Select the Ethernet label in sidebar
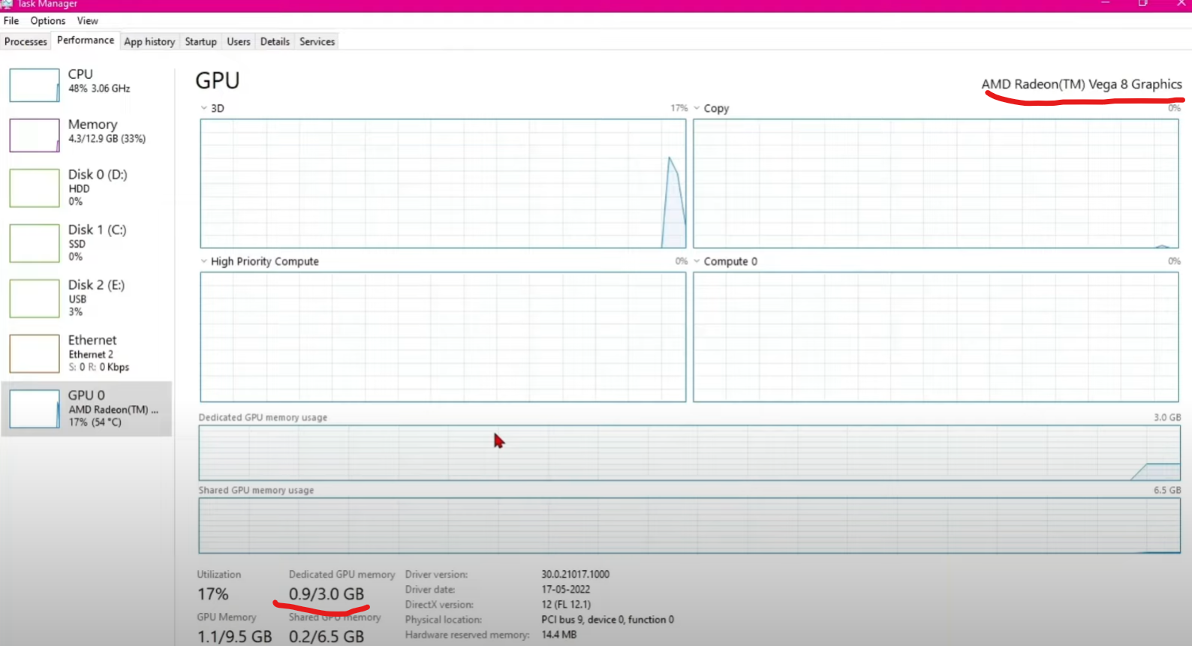1192x646 pixels. click(x=92, y=341)
